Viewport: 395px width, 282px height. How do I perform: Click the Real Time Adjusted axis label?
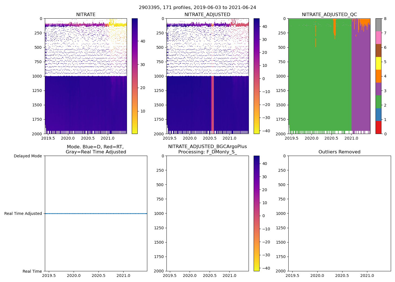click(23, 213)
